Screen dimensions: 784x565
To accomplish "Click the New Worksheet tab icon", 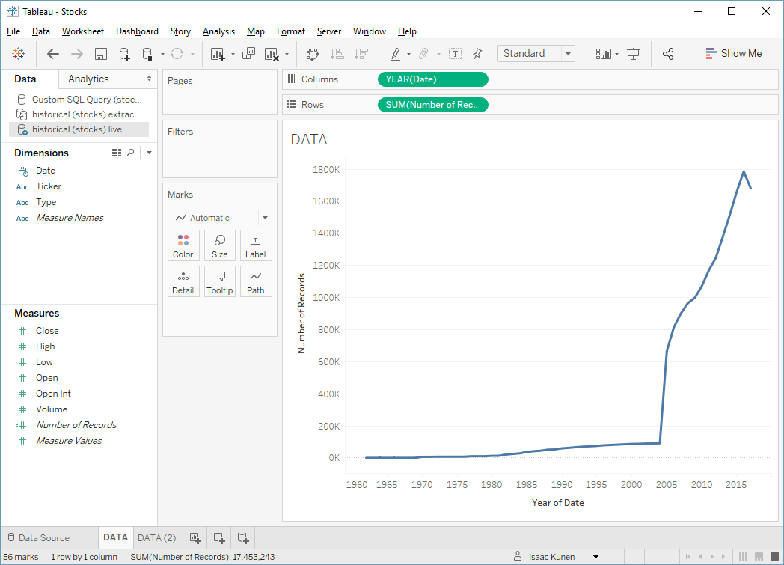I will click(x=195, y=537).
